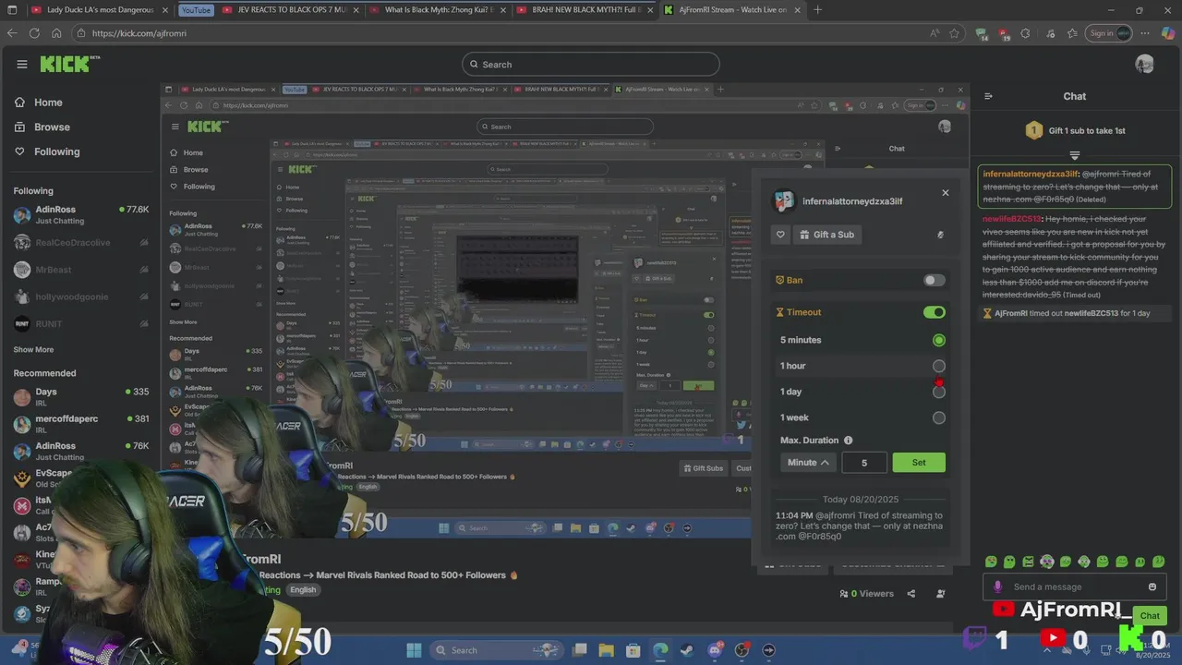The height and width of the screenshot is (665, 1182).
Task: Go back in the browser
Action: tap(12, 33)
